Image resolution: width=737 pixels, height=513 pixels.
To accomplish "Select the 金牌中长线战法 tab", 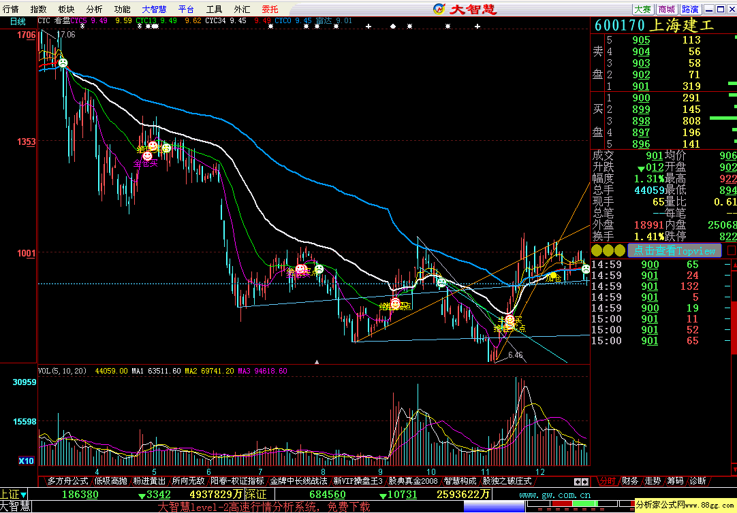I will (298, 481).
